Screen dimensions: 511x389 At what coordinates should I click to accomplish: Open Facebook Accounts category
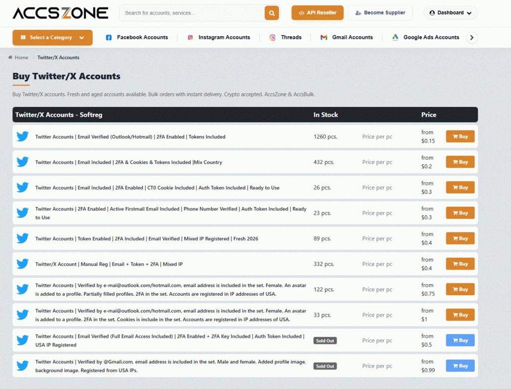pyautogui.click(x=137, y=37)
